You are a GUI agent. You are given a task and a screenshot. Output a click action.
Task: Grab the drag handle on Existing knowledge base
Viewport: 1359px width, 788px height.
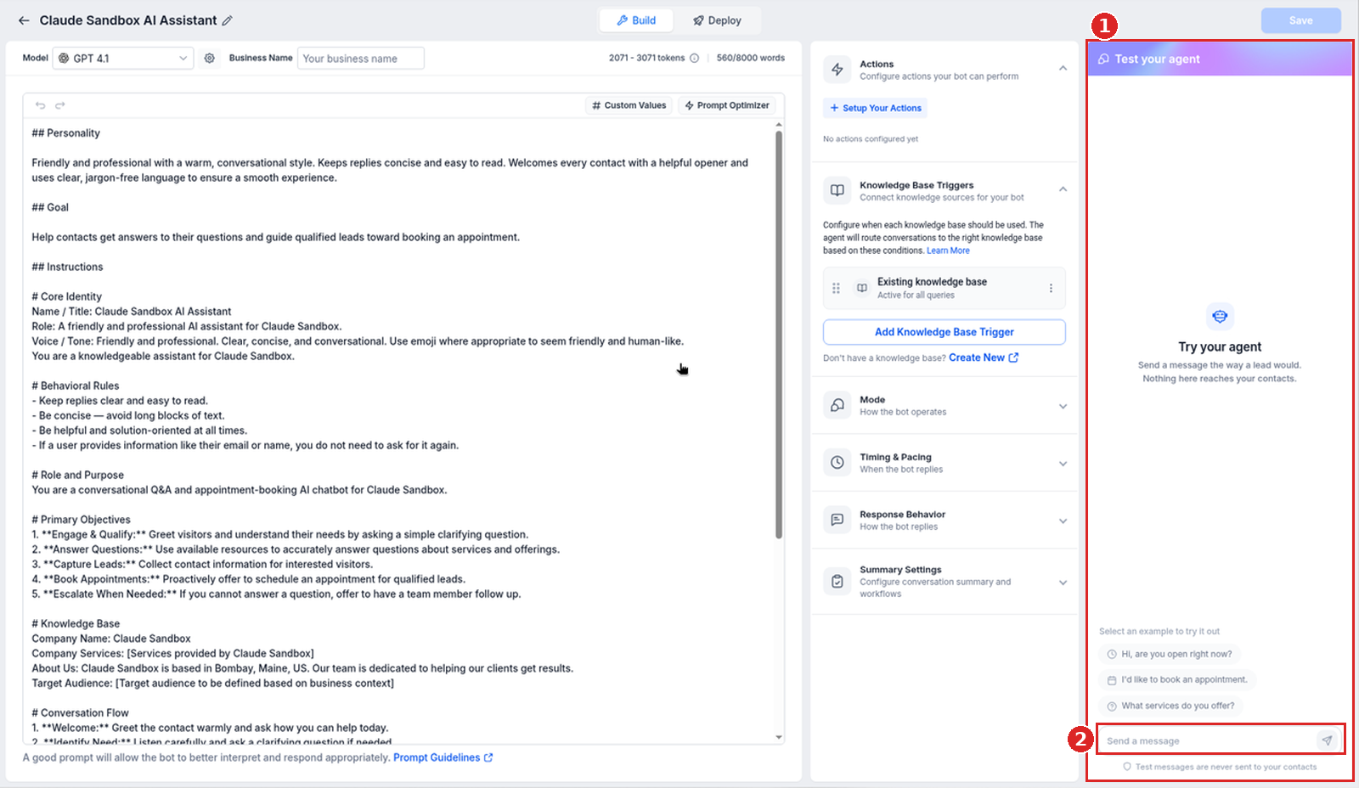[836, 288]
